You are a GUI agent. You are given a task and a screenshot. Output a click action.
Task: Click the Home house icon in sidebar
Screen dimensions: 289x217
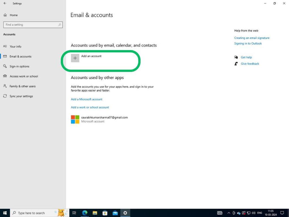point(5,15)
